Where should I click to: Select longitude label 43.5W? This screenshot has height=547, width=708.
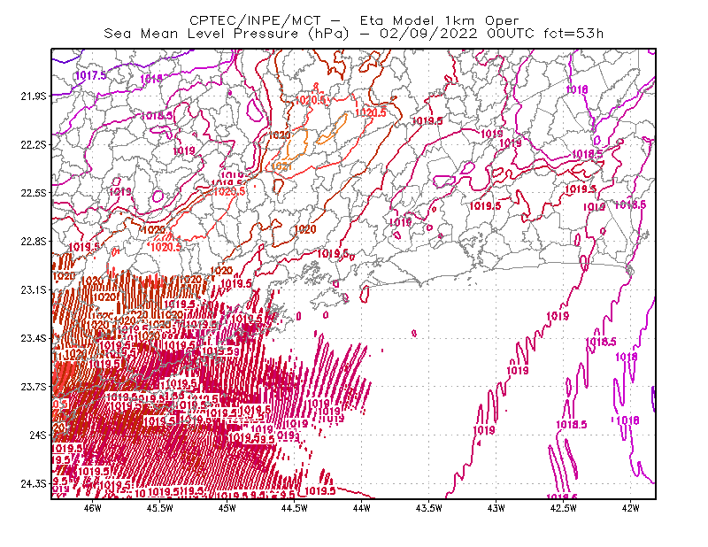coord(429,508)
